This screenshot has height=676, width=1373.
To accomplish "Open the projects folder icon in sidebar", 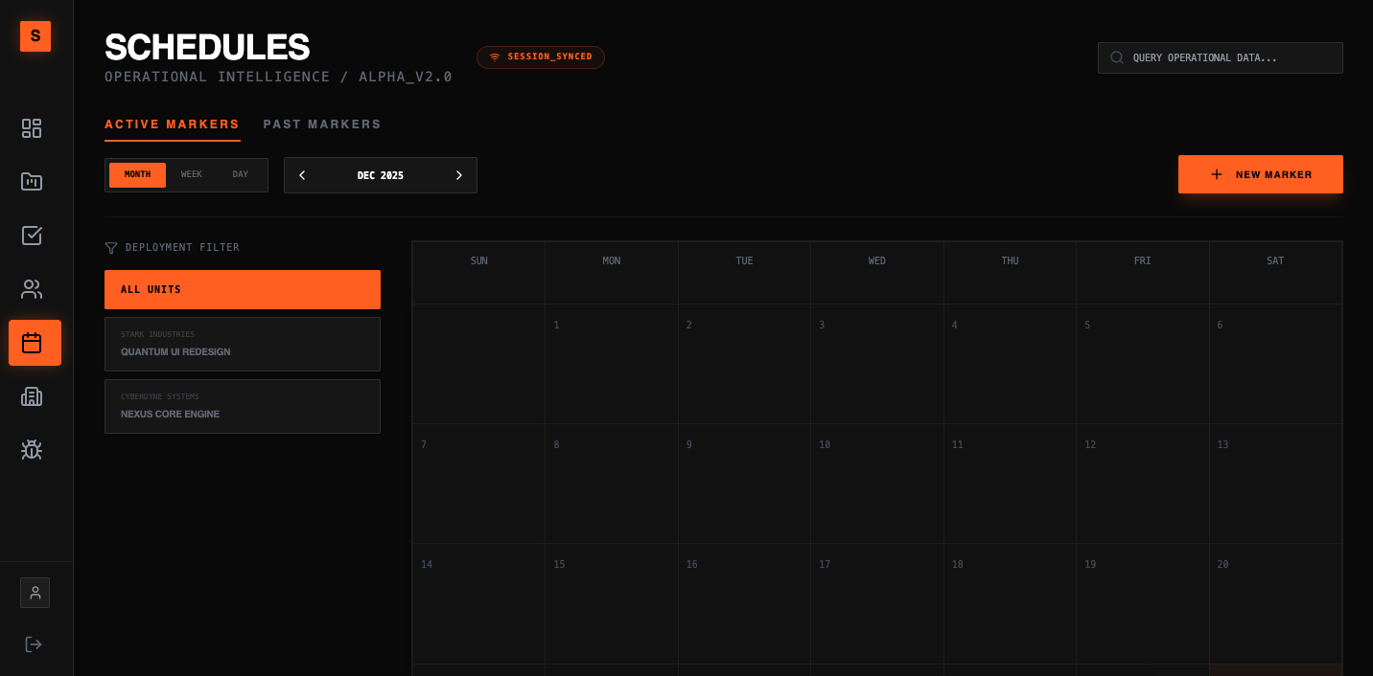I will pyautogui.click(x=32, y=182).
